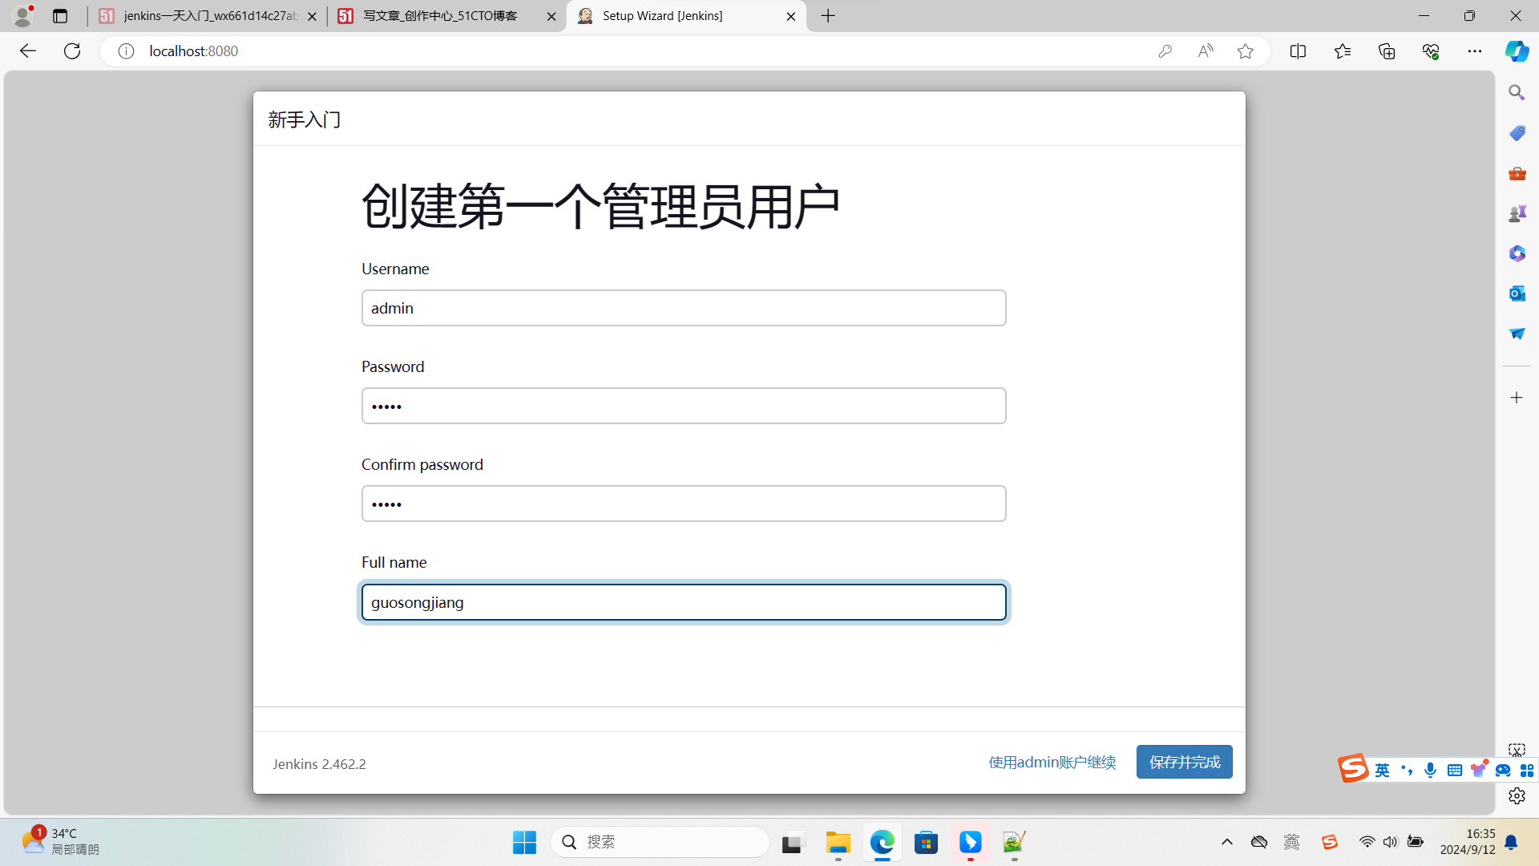Open the paper-plane Drop sidebar icon
Screen dimensions: 1539x866
1517,334
